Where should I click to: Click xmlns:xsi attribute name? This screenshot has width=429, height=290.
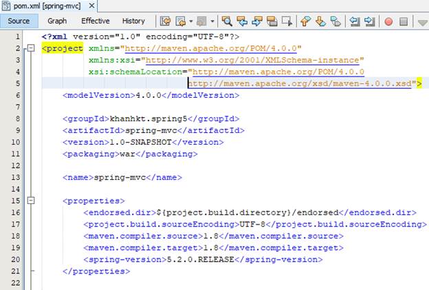[112, 60]
